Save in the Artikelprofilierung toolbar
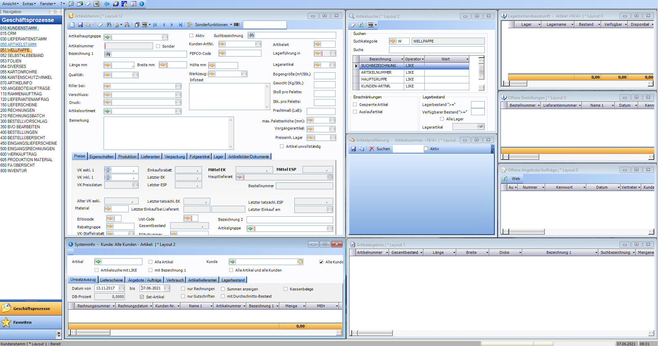Image resolution: width=658 pixels, height=346 pixels. [x=354, y=149]
